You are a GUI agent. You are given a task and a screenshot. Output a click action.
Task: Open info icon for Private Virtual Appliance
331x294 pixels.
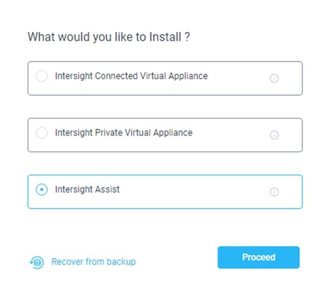[x=274, y=135]
